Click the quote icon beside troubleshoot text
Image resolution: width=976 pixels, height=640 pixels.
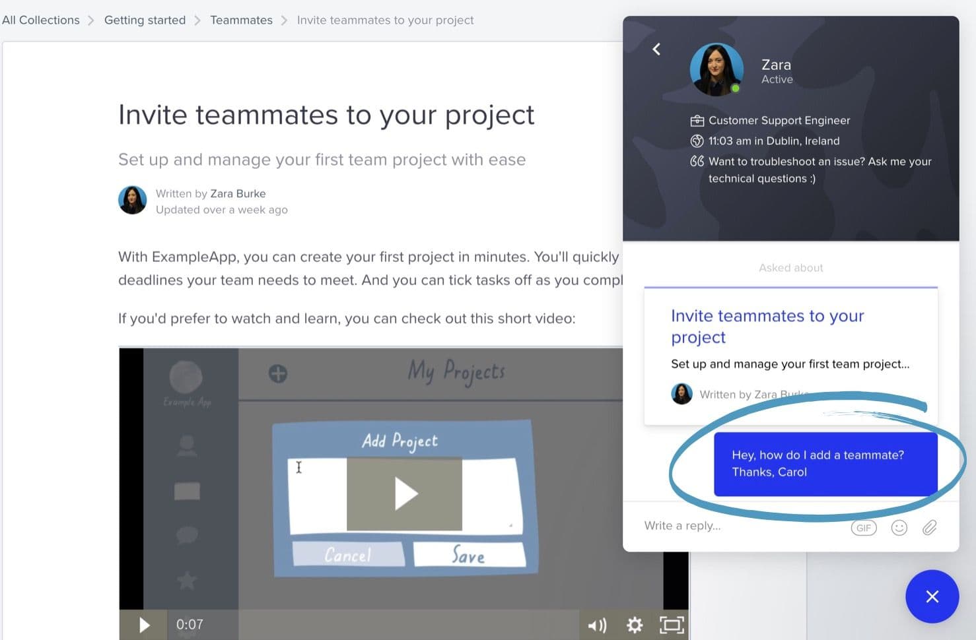tap(697, 161)
